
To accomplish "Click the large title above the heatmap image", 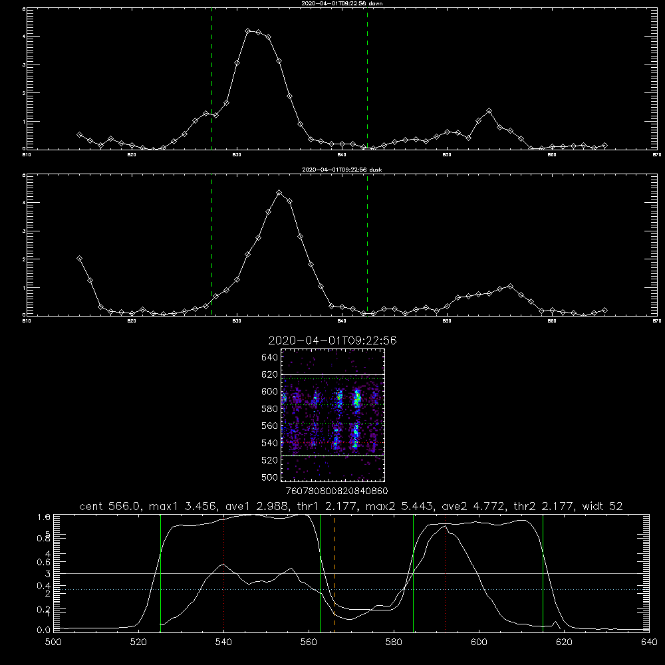I will point(332,340).
